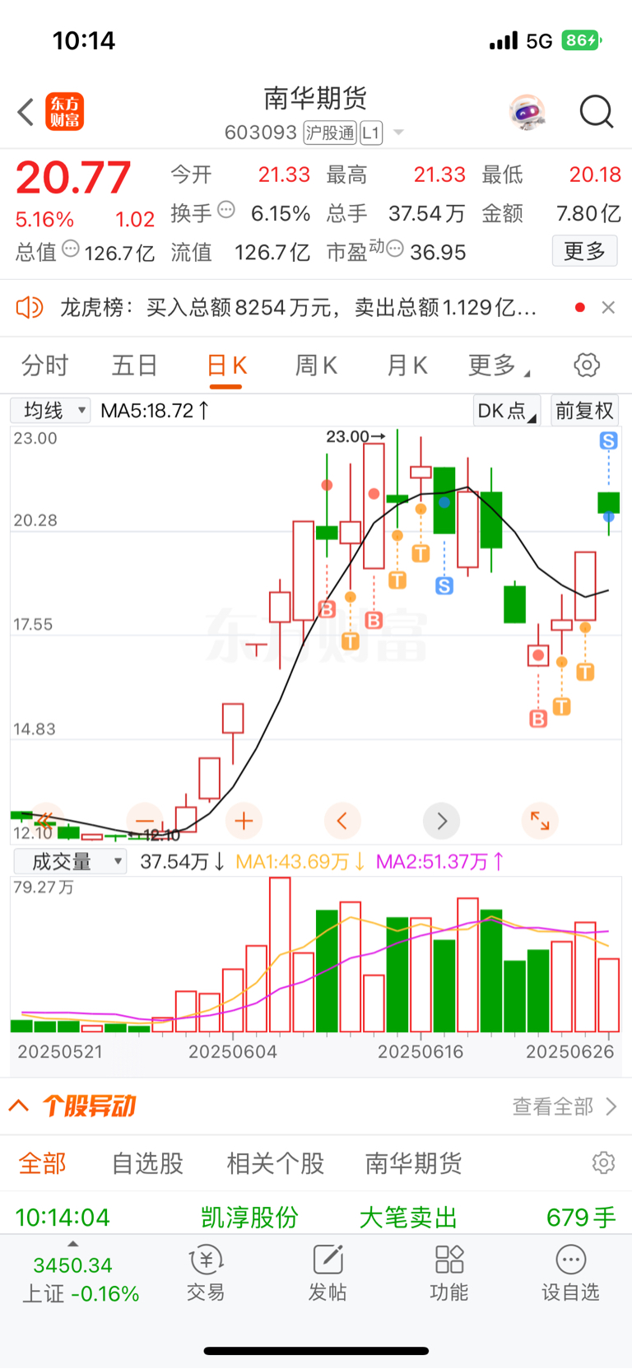This screenshot has height=1369, width=632.
Task: Show the 换手 info tooltip icon
Action: [x=226, y=210]
